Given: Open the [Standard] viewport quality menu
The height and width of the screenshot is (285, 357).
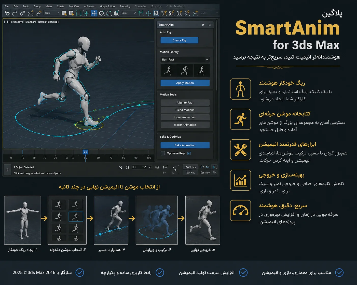Looking at the screenshot, I should pos(31,22).
